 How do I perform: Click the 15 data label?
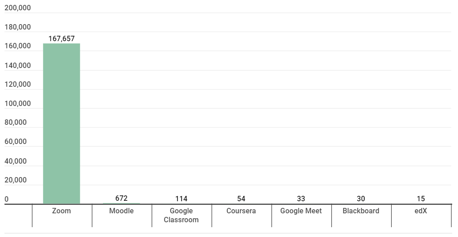coord(420,199)
